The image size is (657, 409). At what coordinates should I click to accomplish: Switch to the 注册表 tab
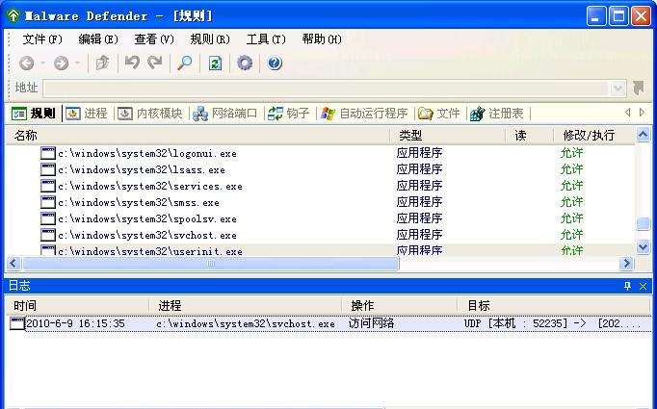coord(497,114)
